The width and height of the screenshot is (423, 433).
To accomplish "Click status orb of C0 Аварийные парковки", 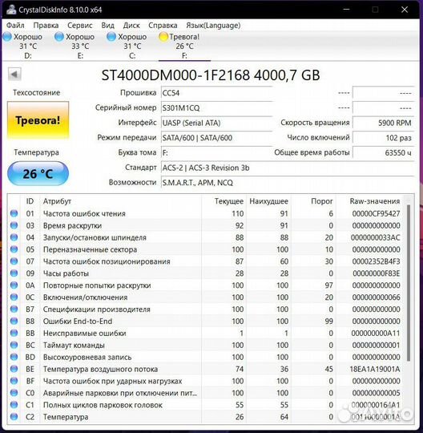I will pos(14,393).
